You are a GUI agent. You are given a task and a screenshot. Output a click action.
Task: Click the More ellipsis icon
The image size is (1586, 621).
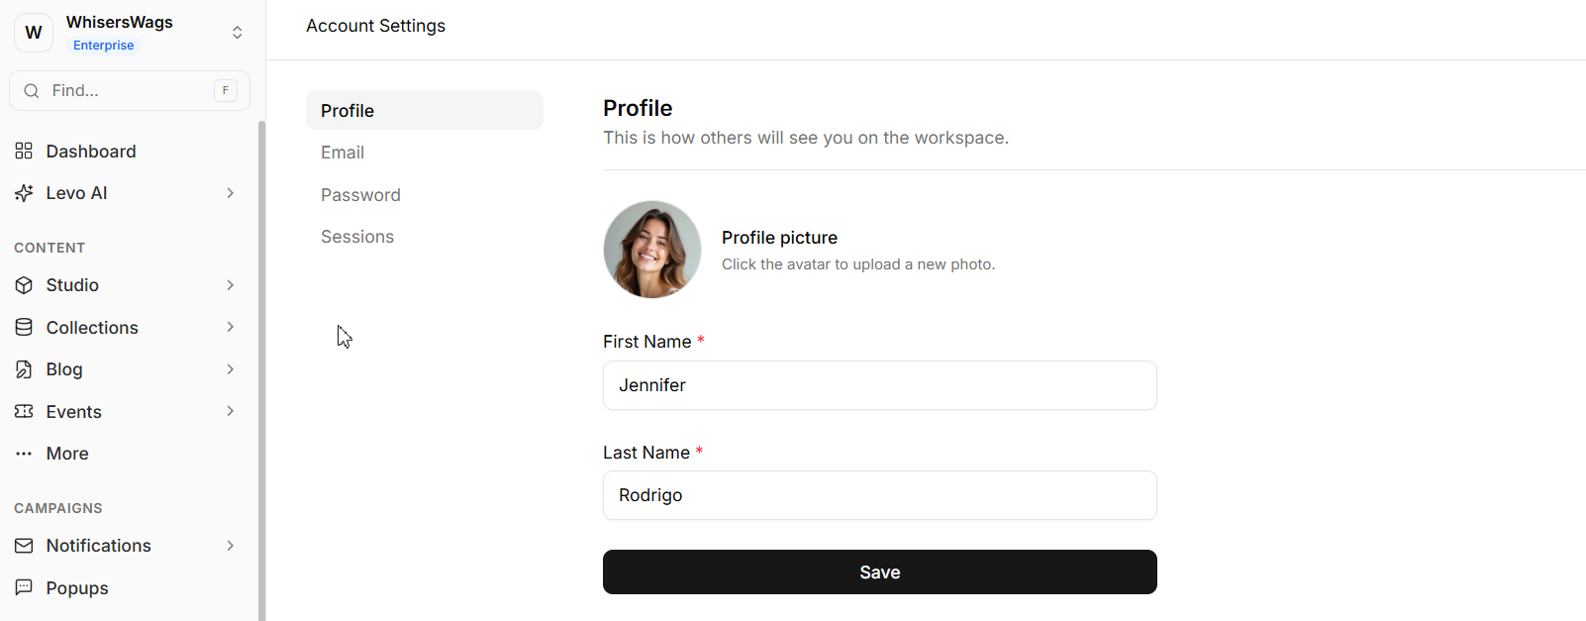(24, 454)
